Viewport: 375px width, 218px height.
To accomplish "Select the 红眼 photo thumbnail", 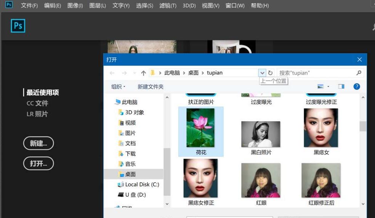I will 261,180.
